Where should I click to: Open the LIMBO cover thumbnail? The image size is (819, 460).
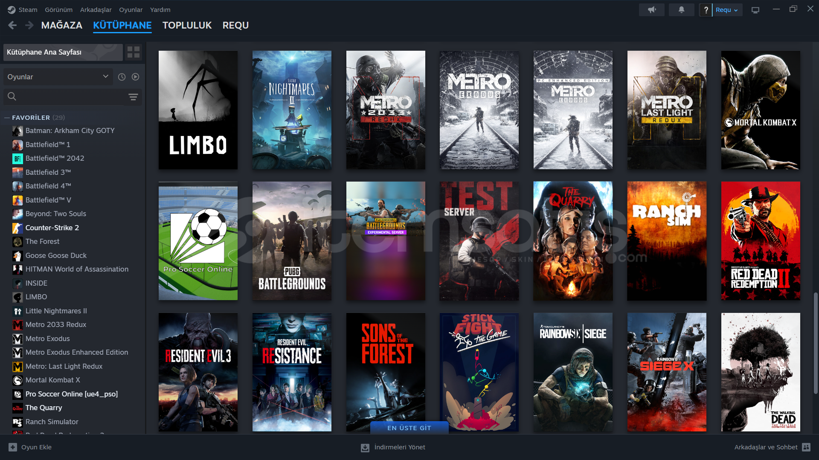tap(198, 110)
